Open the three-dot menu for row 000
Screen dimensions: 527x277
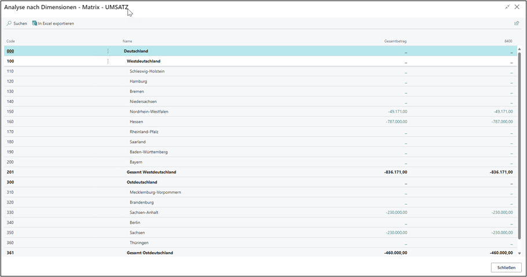tap(108, 51)
